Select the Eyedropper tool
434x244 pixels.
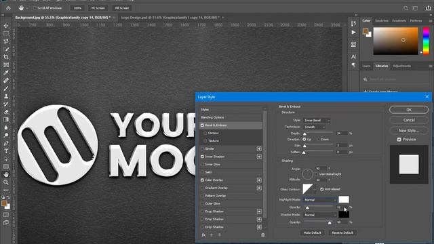point(6,73)
